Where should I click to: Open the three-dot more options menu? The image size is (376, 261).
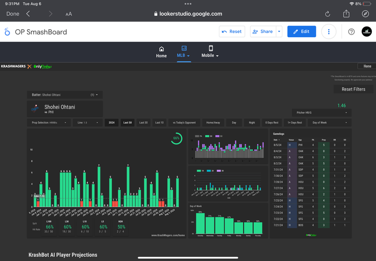tap(329, 32)
